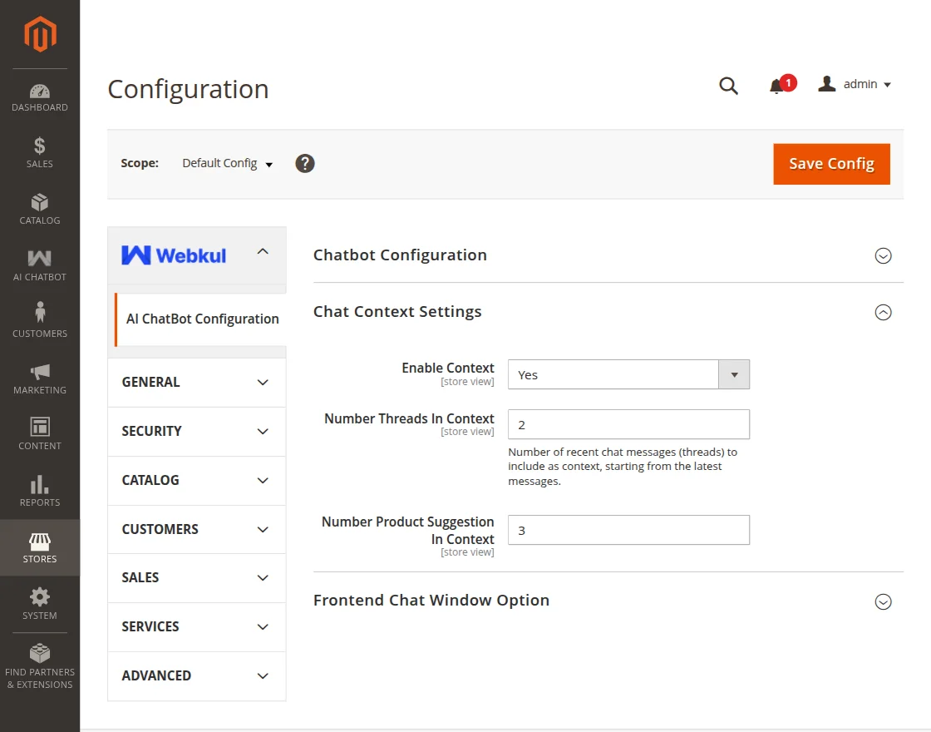This screenshot has width=931, height=732.
Task: Open the Enable Context dropdown
Action: click(628, 375)
